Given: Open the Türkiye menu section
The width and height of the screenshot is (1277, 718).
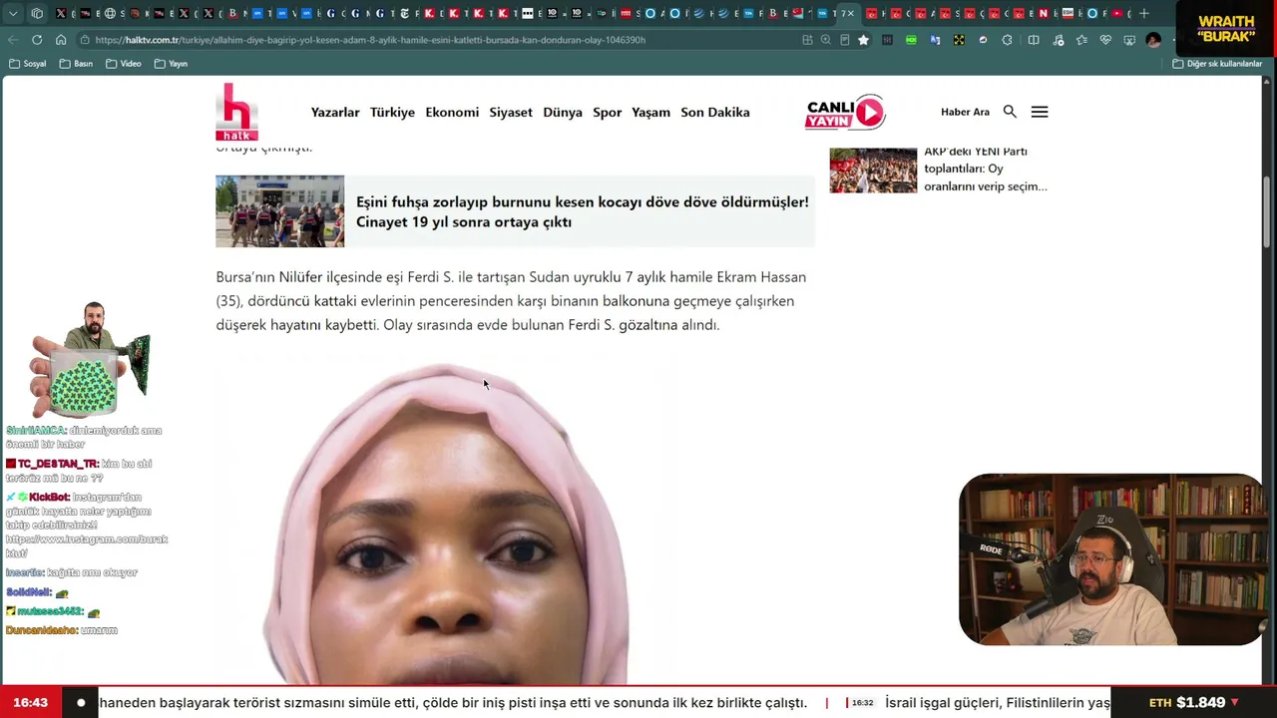Looking at the screenshot, I should click(x=392, y=112).
